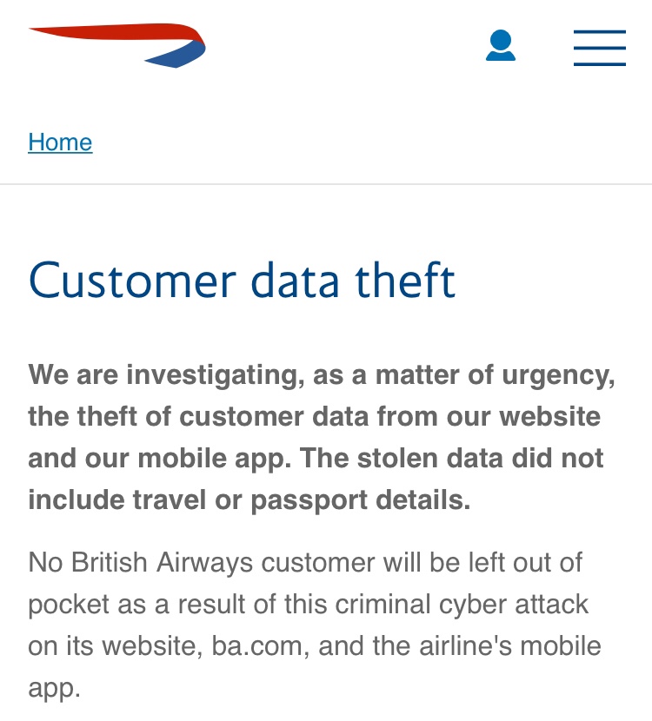This screenshot has width=652, height=721.
Task: Click the bold 'the theft of customer data' line
Action: (315, 417)
